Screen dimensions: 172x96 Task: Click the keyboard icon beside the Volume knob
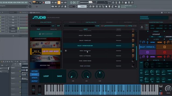coord(161,86)
